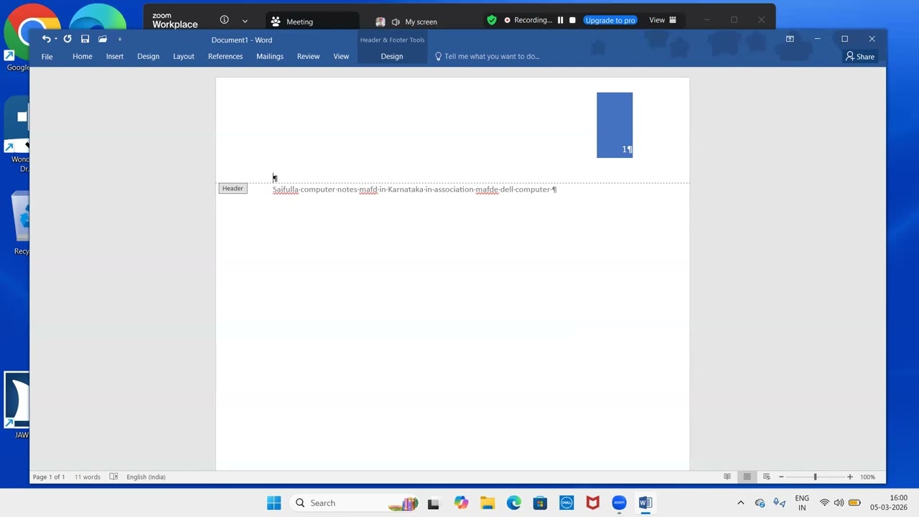Open the Dell app from the taskbar
This screenshot has width=919, height=517.
[566, 503]
